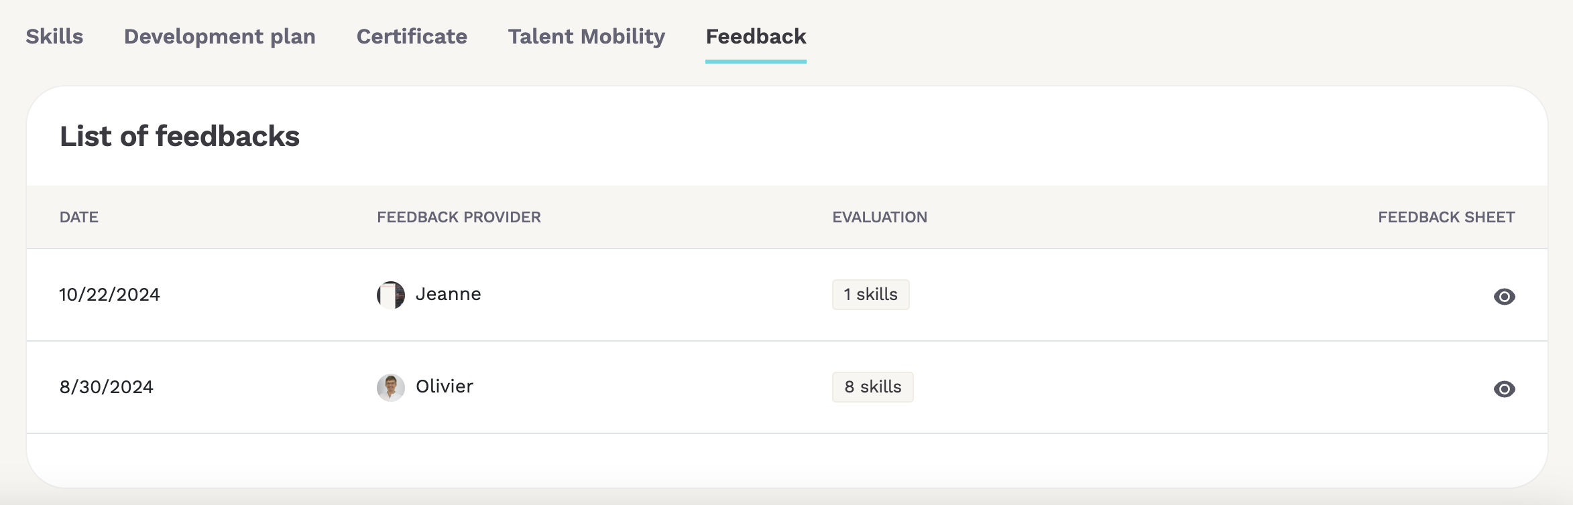Click the "List of feedbacks" heading
1573x505 pixels.
[180, 136]
